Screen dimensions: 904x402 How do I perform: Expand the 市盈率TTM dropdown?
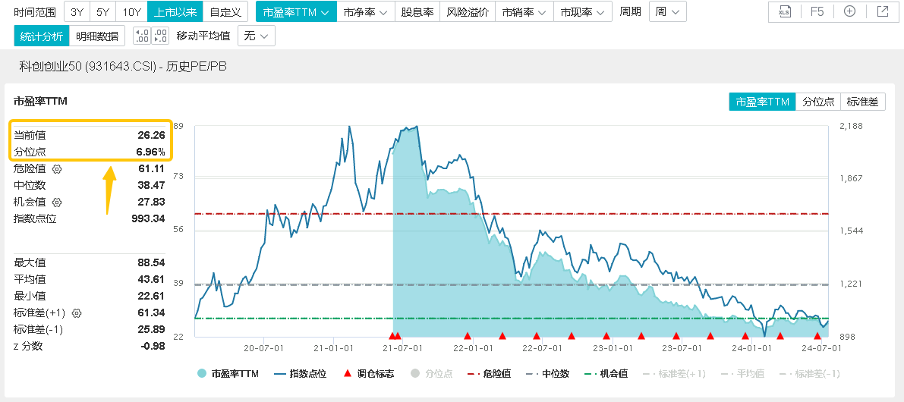(296, 12)
